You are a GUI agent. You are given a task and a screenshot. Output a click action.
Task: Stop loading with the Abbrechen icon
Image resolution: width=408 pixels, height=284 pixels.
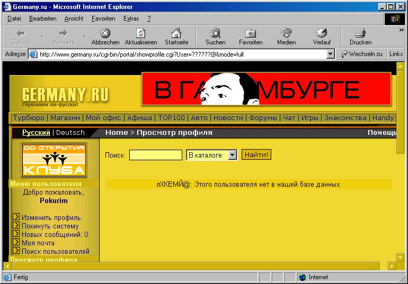click(x=105, y=33)
